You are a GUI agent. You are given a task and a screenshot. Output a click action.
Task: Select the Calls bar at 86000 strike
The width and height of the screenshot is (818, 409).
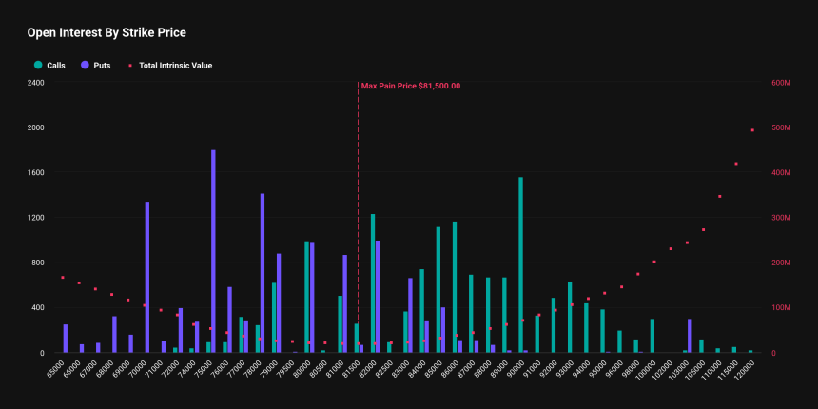455,286
